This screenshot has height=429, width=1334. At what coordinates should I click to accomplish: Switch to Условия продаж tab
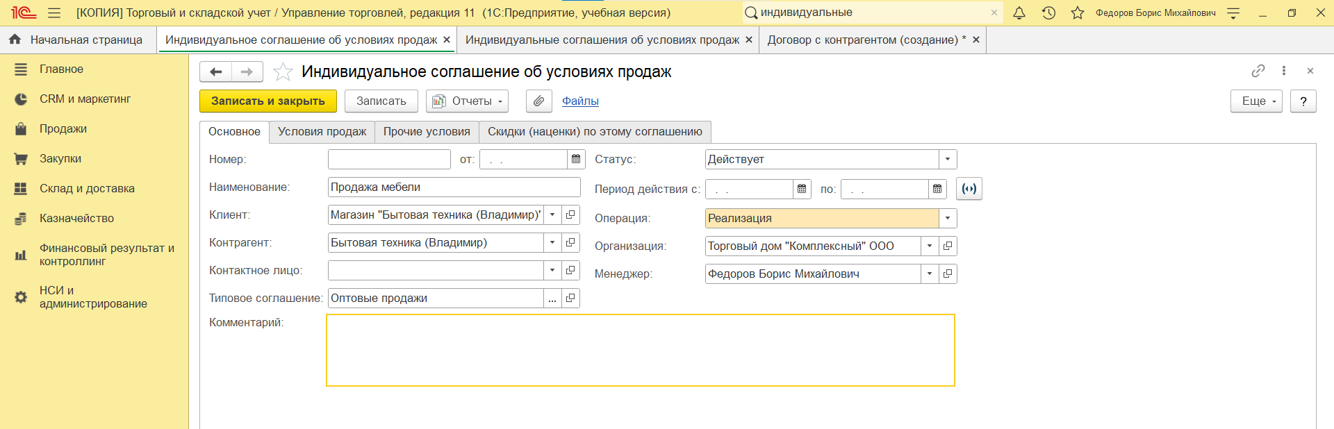coord(322,132)
